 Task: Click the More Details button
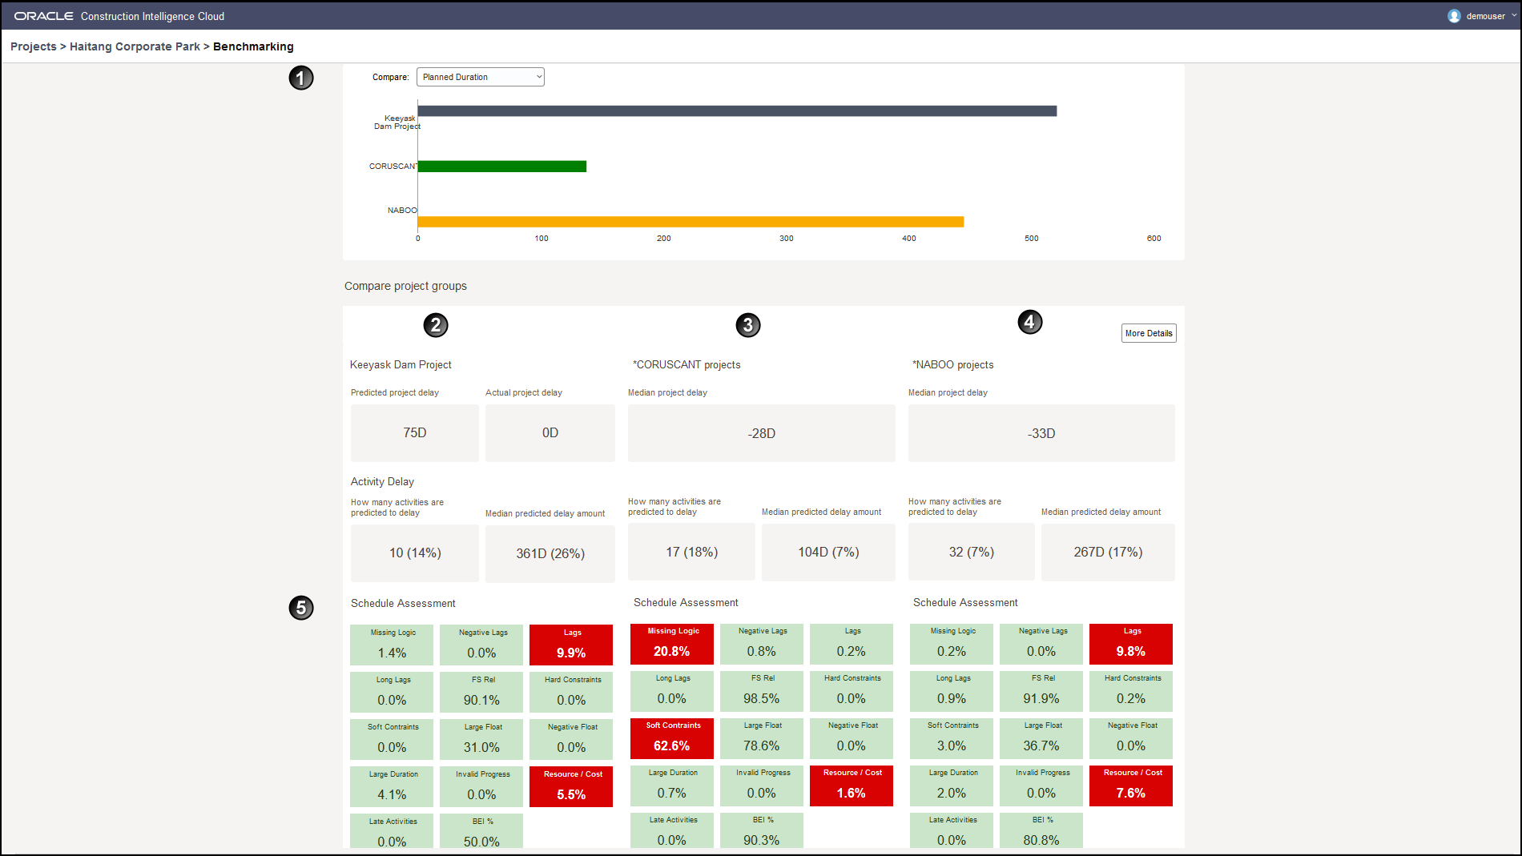click(1149, 332)
